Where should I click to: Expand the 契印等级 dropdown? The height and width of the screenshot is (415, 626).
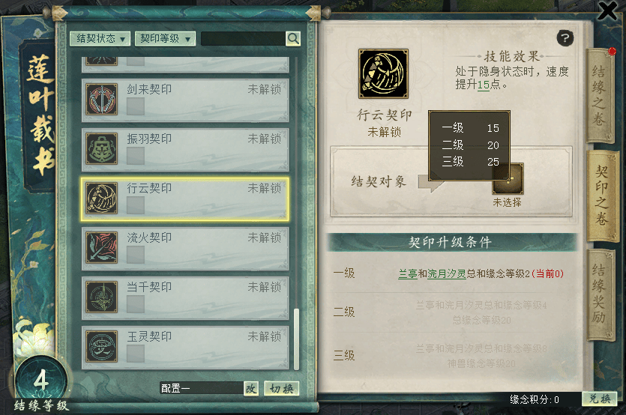click(165, 39)
